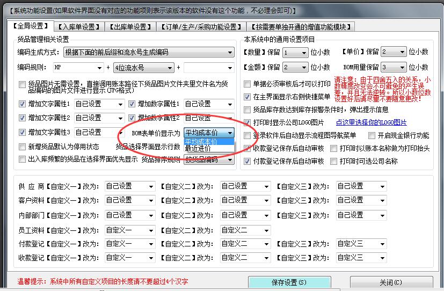Toggle 开启现金银行功能 checkbox
Viewport: 444px width, 291px height.
pyautogui.click(x=372, y=136)
